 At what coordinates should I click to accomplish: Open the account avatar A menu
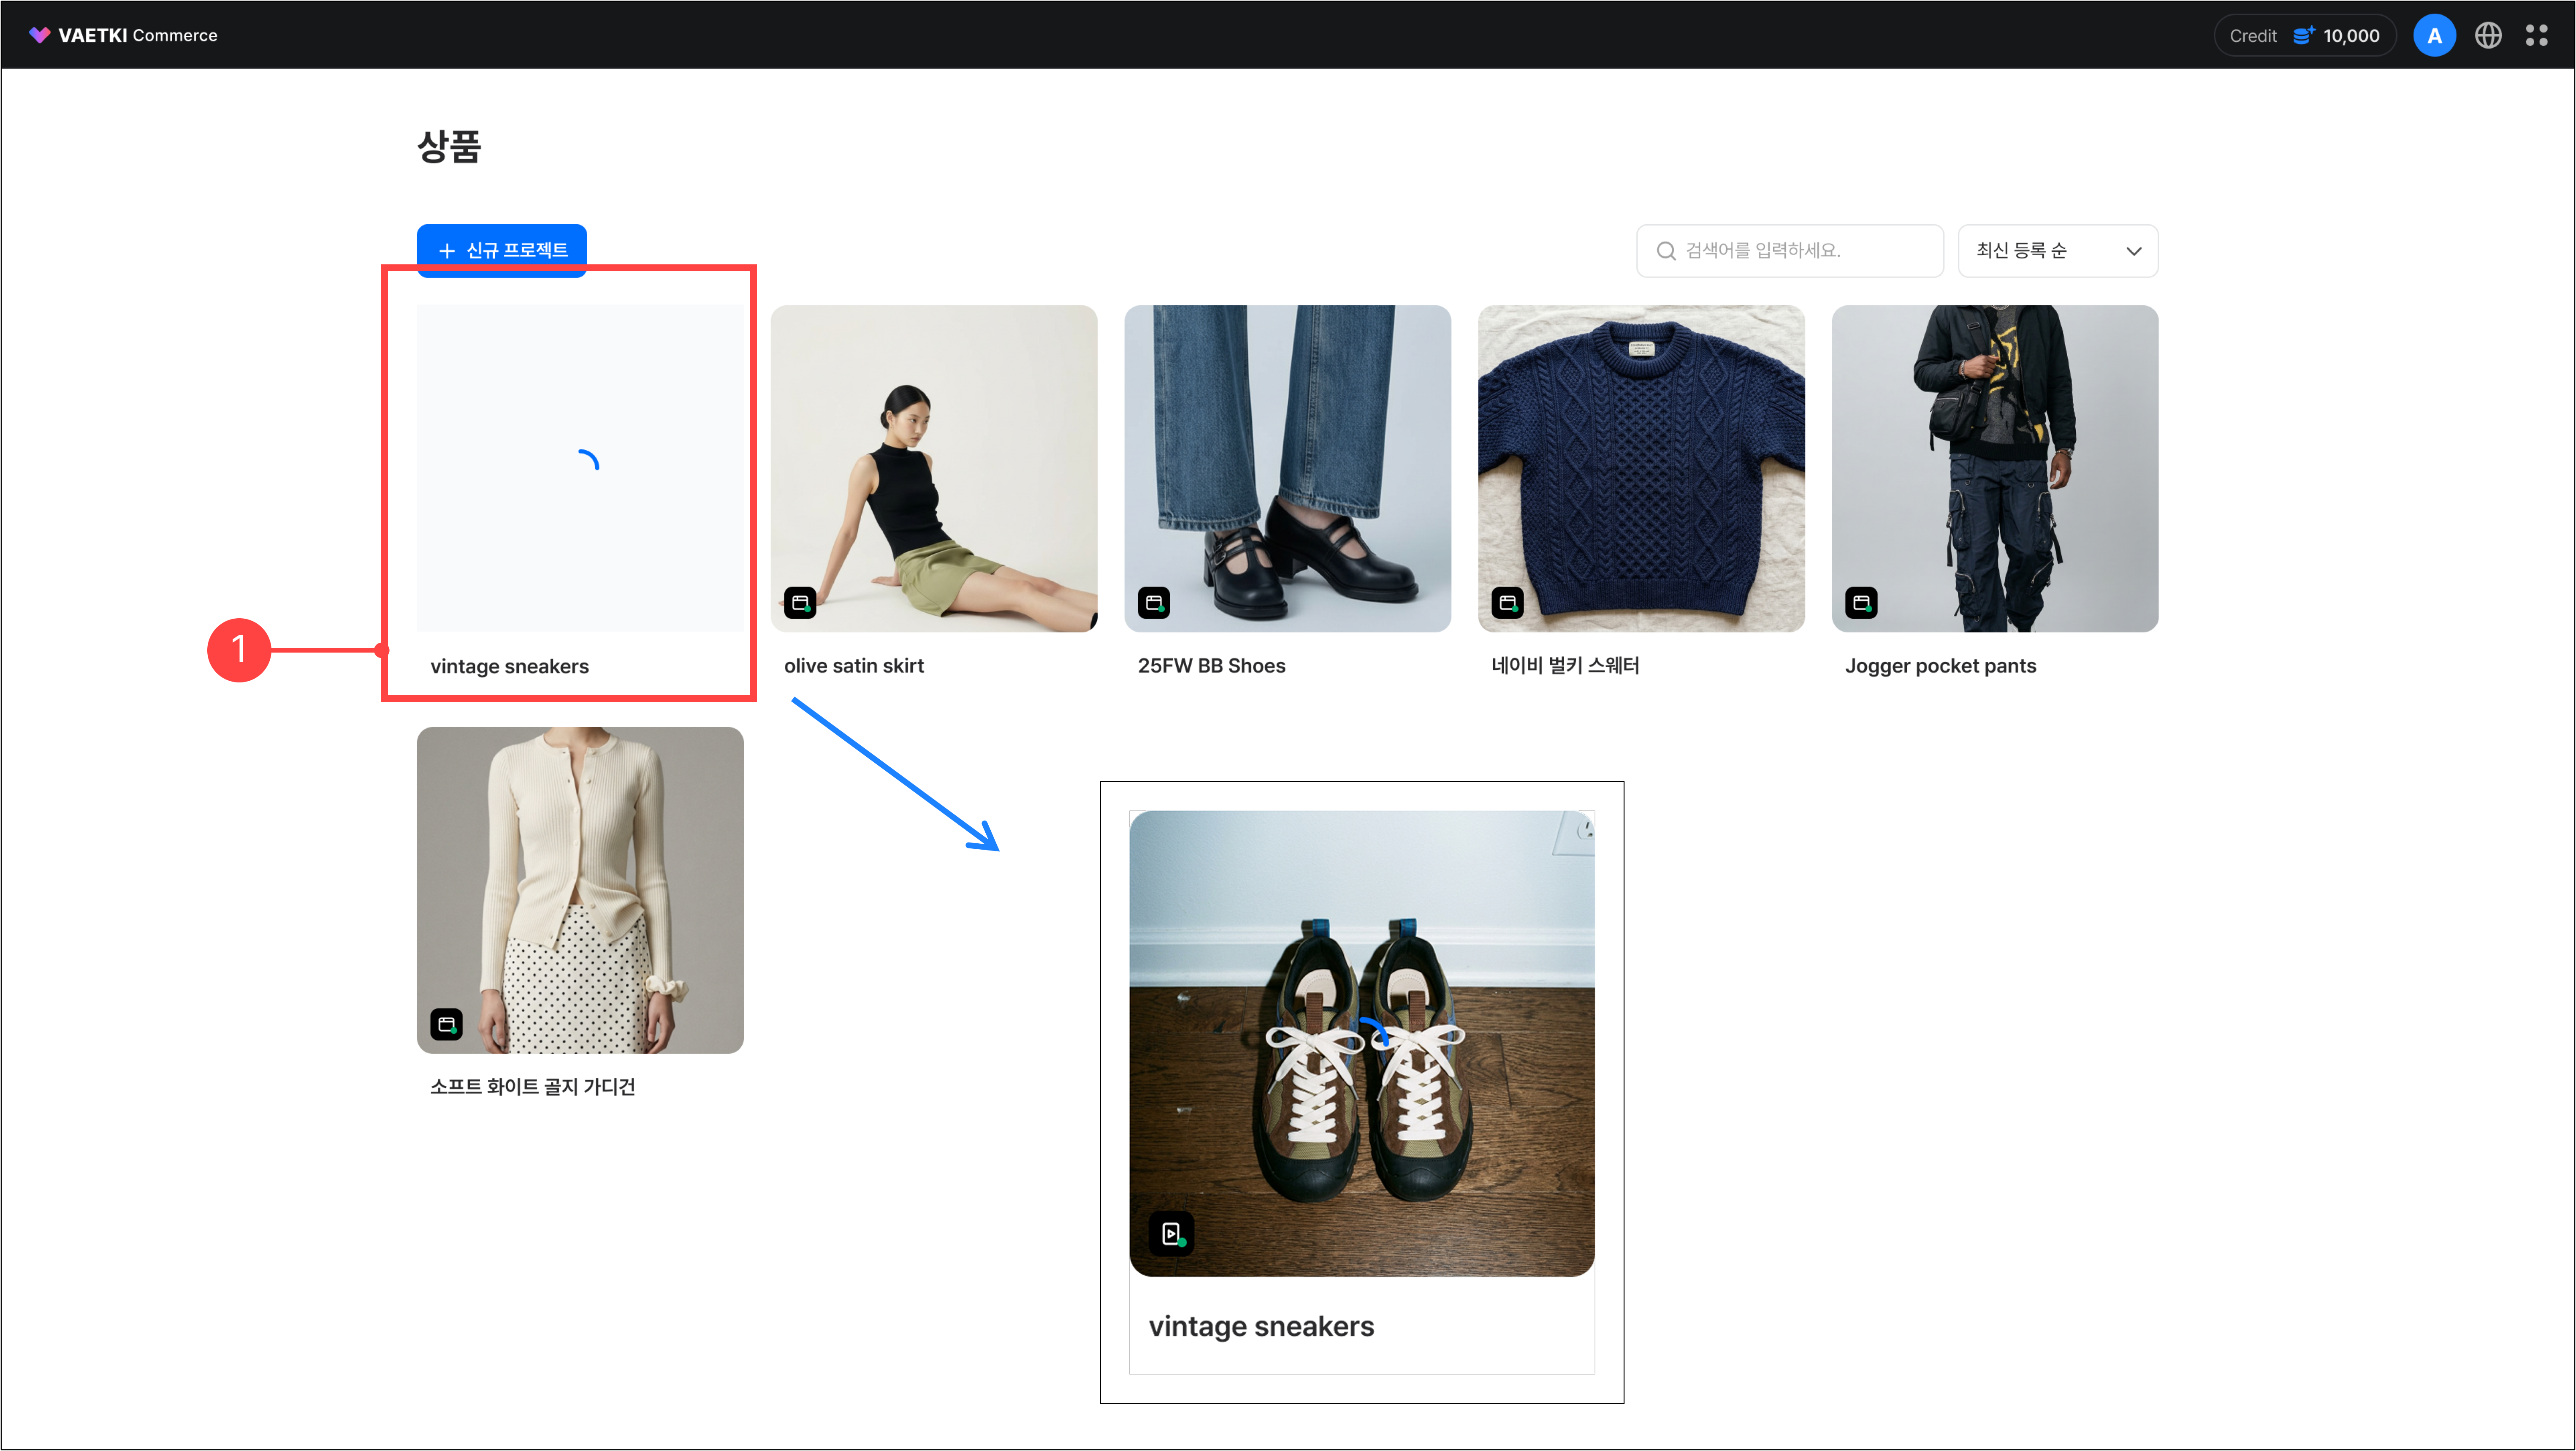pos(2434,35)
